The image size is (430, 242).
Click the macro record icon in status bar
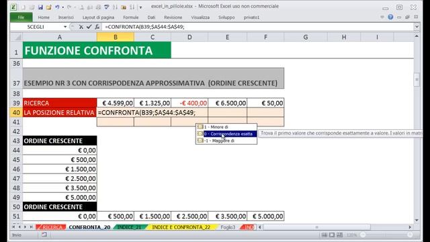[x=44, y=235]
